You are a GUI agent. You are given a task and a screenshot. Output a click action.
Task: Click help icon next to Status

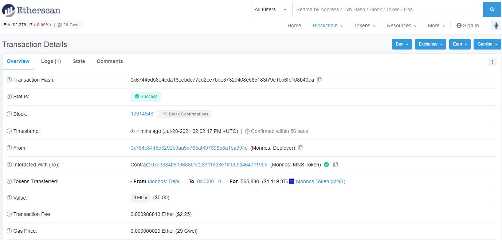pos(9,97)
